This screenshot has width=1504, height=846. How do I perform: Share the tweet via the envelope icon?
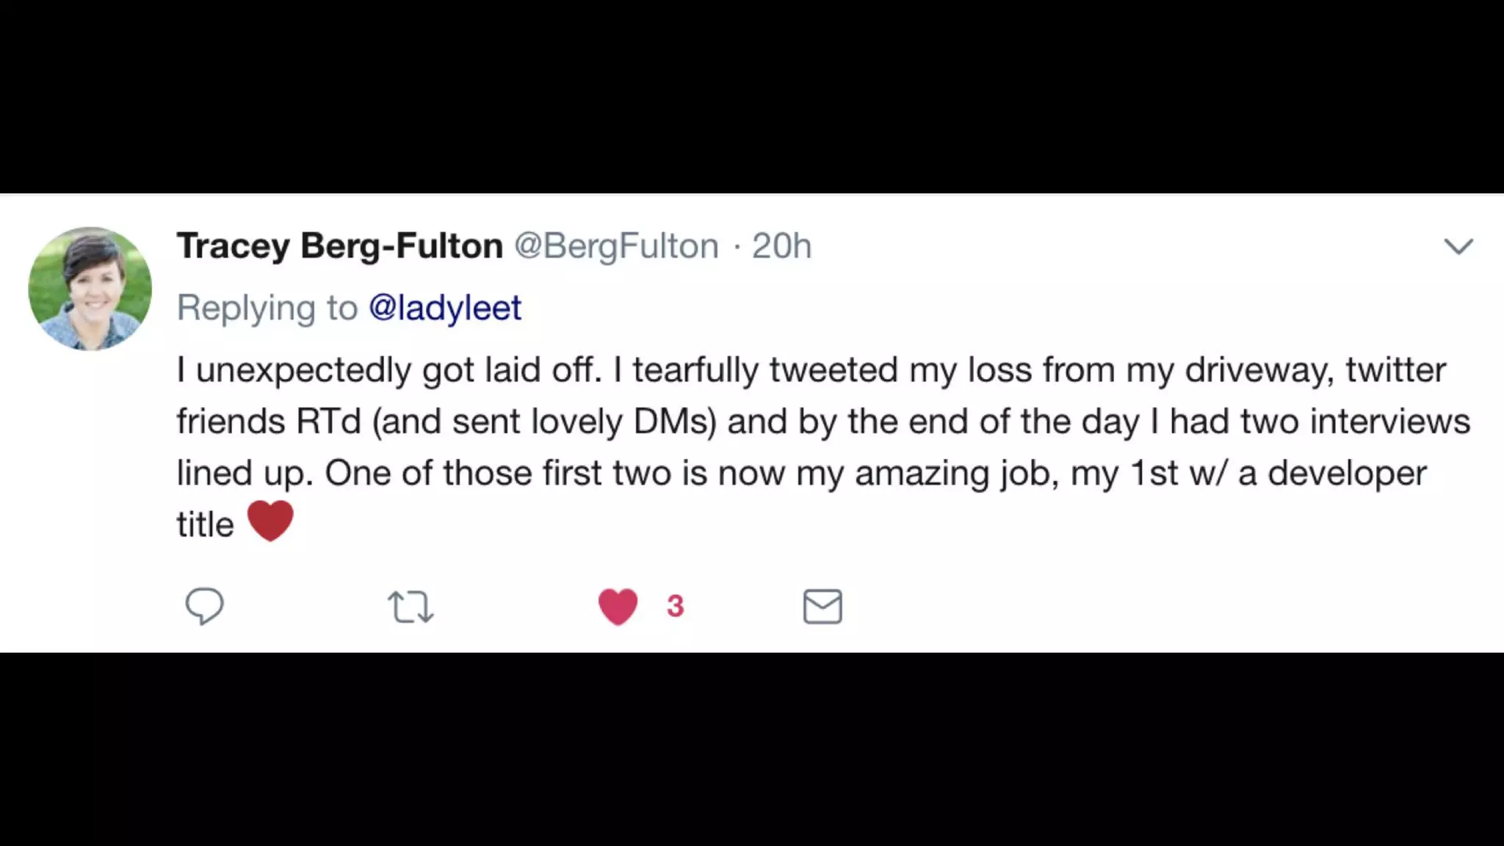point(822,607)
